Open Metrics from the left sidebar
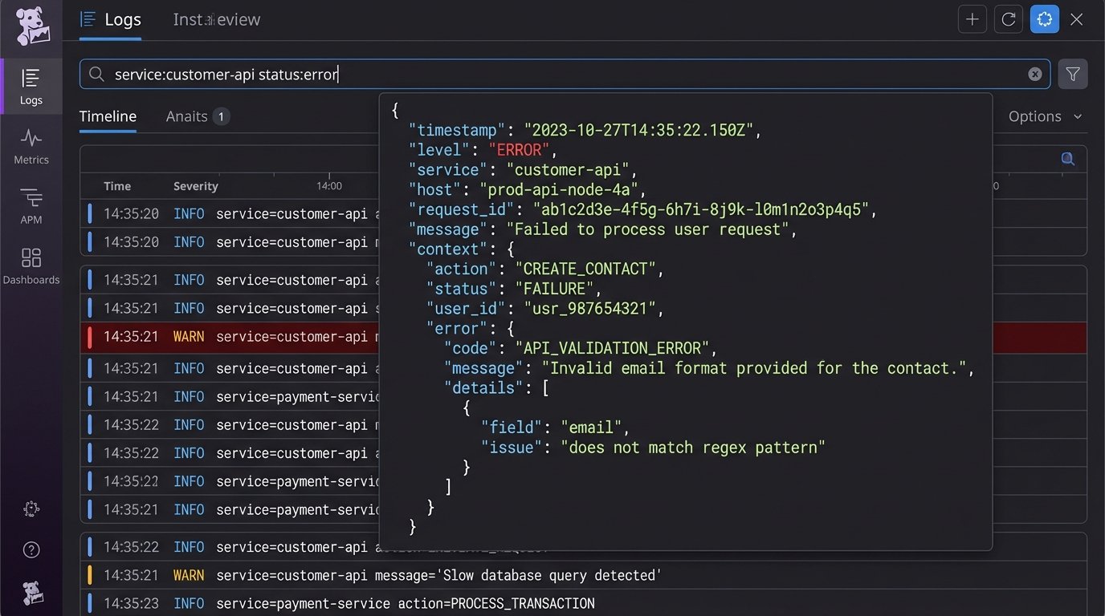The height and width of the screenshot is (616, 1105). pos(31,147)
